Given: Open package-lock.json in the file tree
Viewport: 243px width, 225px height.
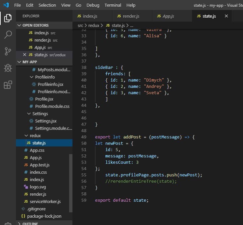Looking at the screenshot, I should pyautogui.click(x=44, y=216).
